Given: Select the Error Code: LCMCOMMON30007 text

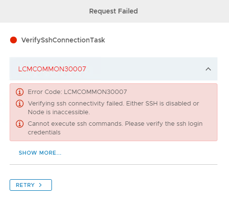Looking at the screenshot, I should pos(77,92).
